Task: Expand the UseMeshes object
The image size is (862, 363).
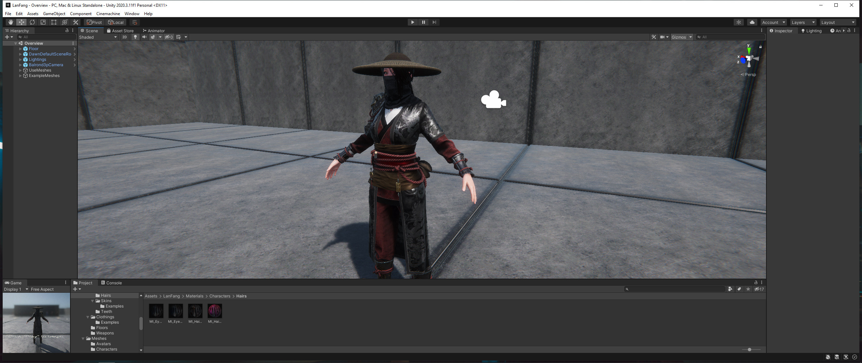Action: (x=20, y=70)
